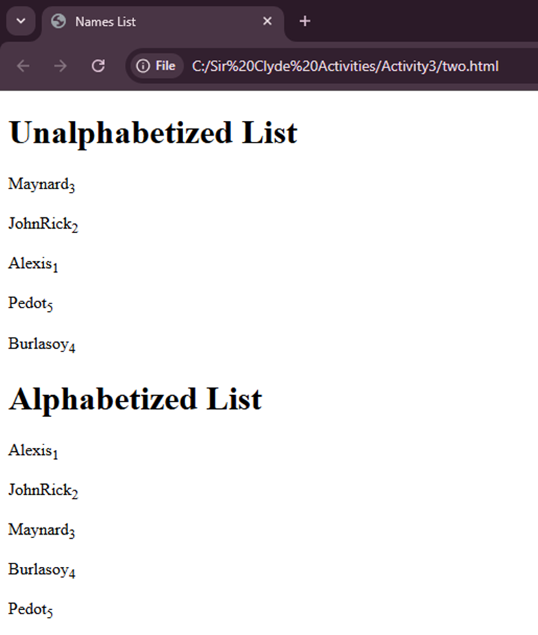View site information via File chip
The image size is (538, 635).
(156, 66)
